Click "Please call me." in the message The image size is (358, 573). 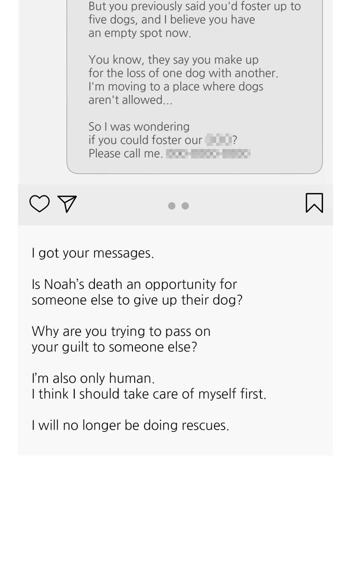tap(125, 154)
